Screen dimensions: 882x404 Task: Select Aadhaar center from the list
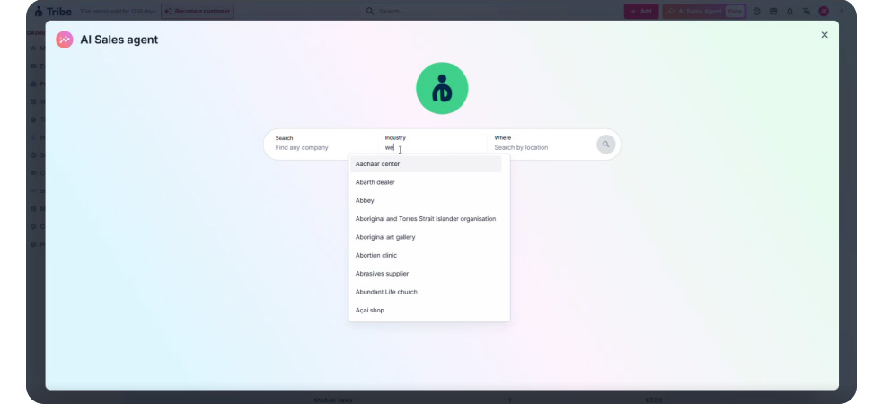pyautogui.click(x=378, y=164)
